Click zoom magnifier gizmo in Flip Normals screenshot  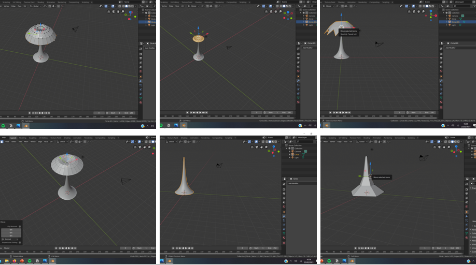point(149,147)
